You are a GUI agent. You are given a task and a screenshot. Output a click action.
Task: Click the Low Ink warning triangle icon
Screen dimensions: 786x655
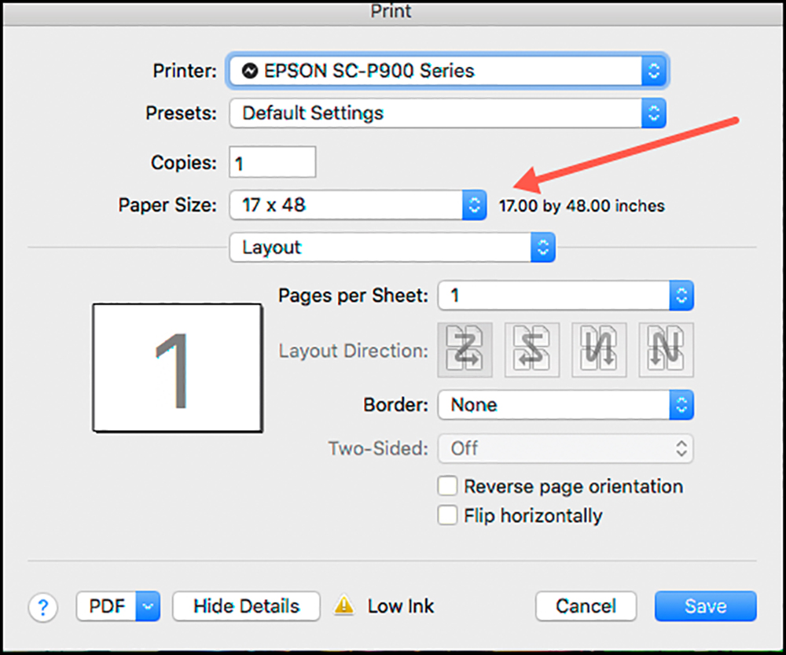click(x=344, y=605)
